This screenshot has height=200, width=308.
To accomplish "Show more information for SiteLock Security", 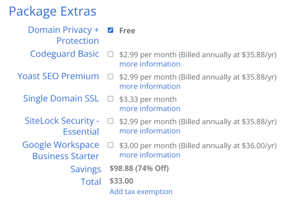I will tap(150, 131).
